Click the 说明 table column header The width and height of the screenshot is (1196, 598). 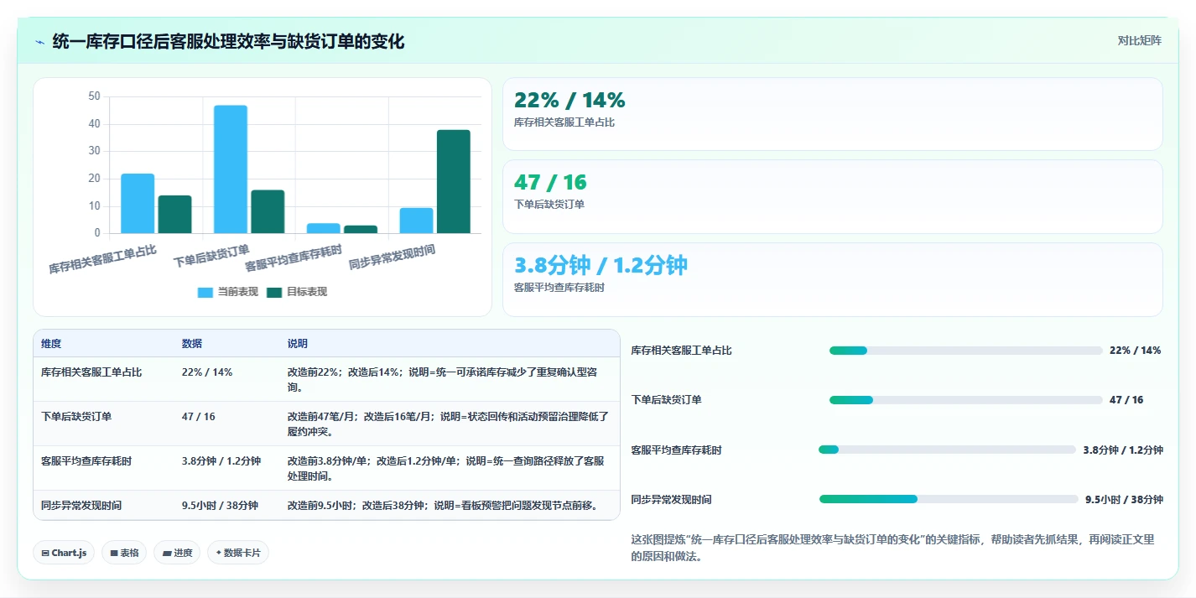298,344
